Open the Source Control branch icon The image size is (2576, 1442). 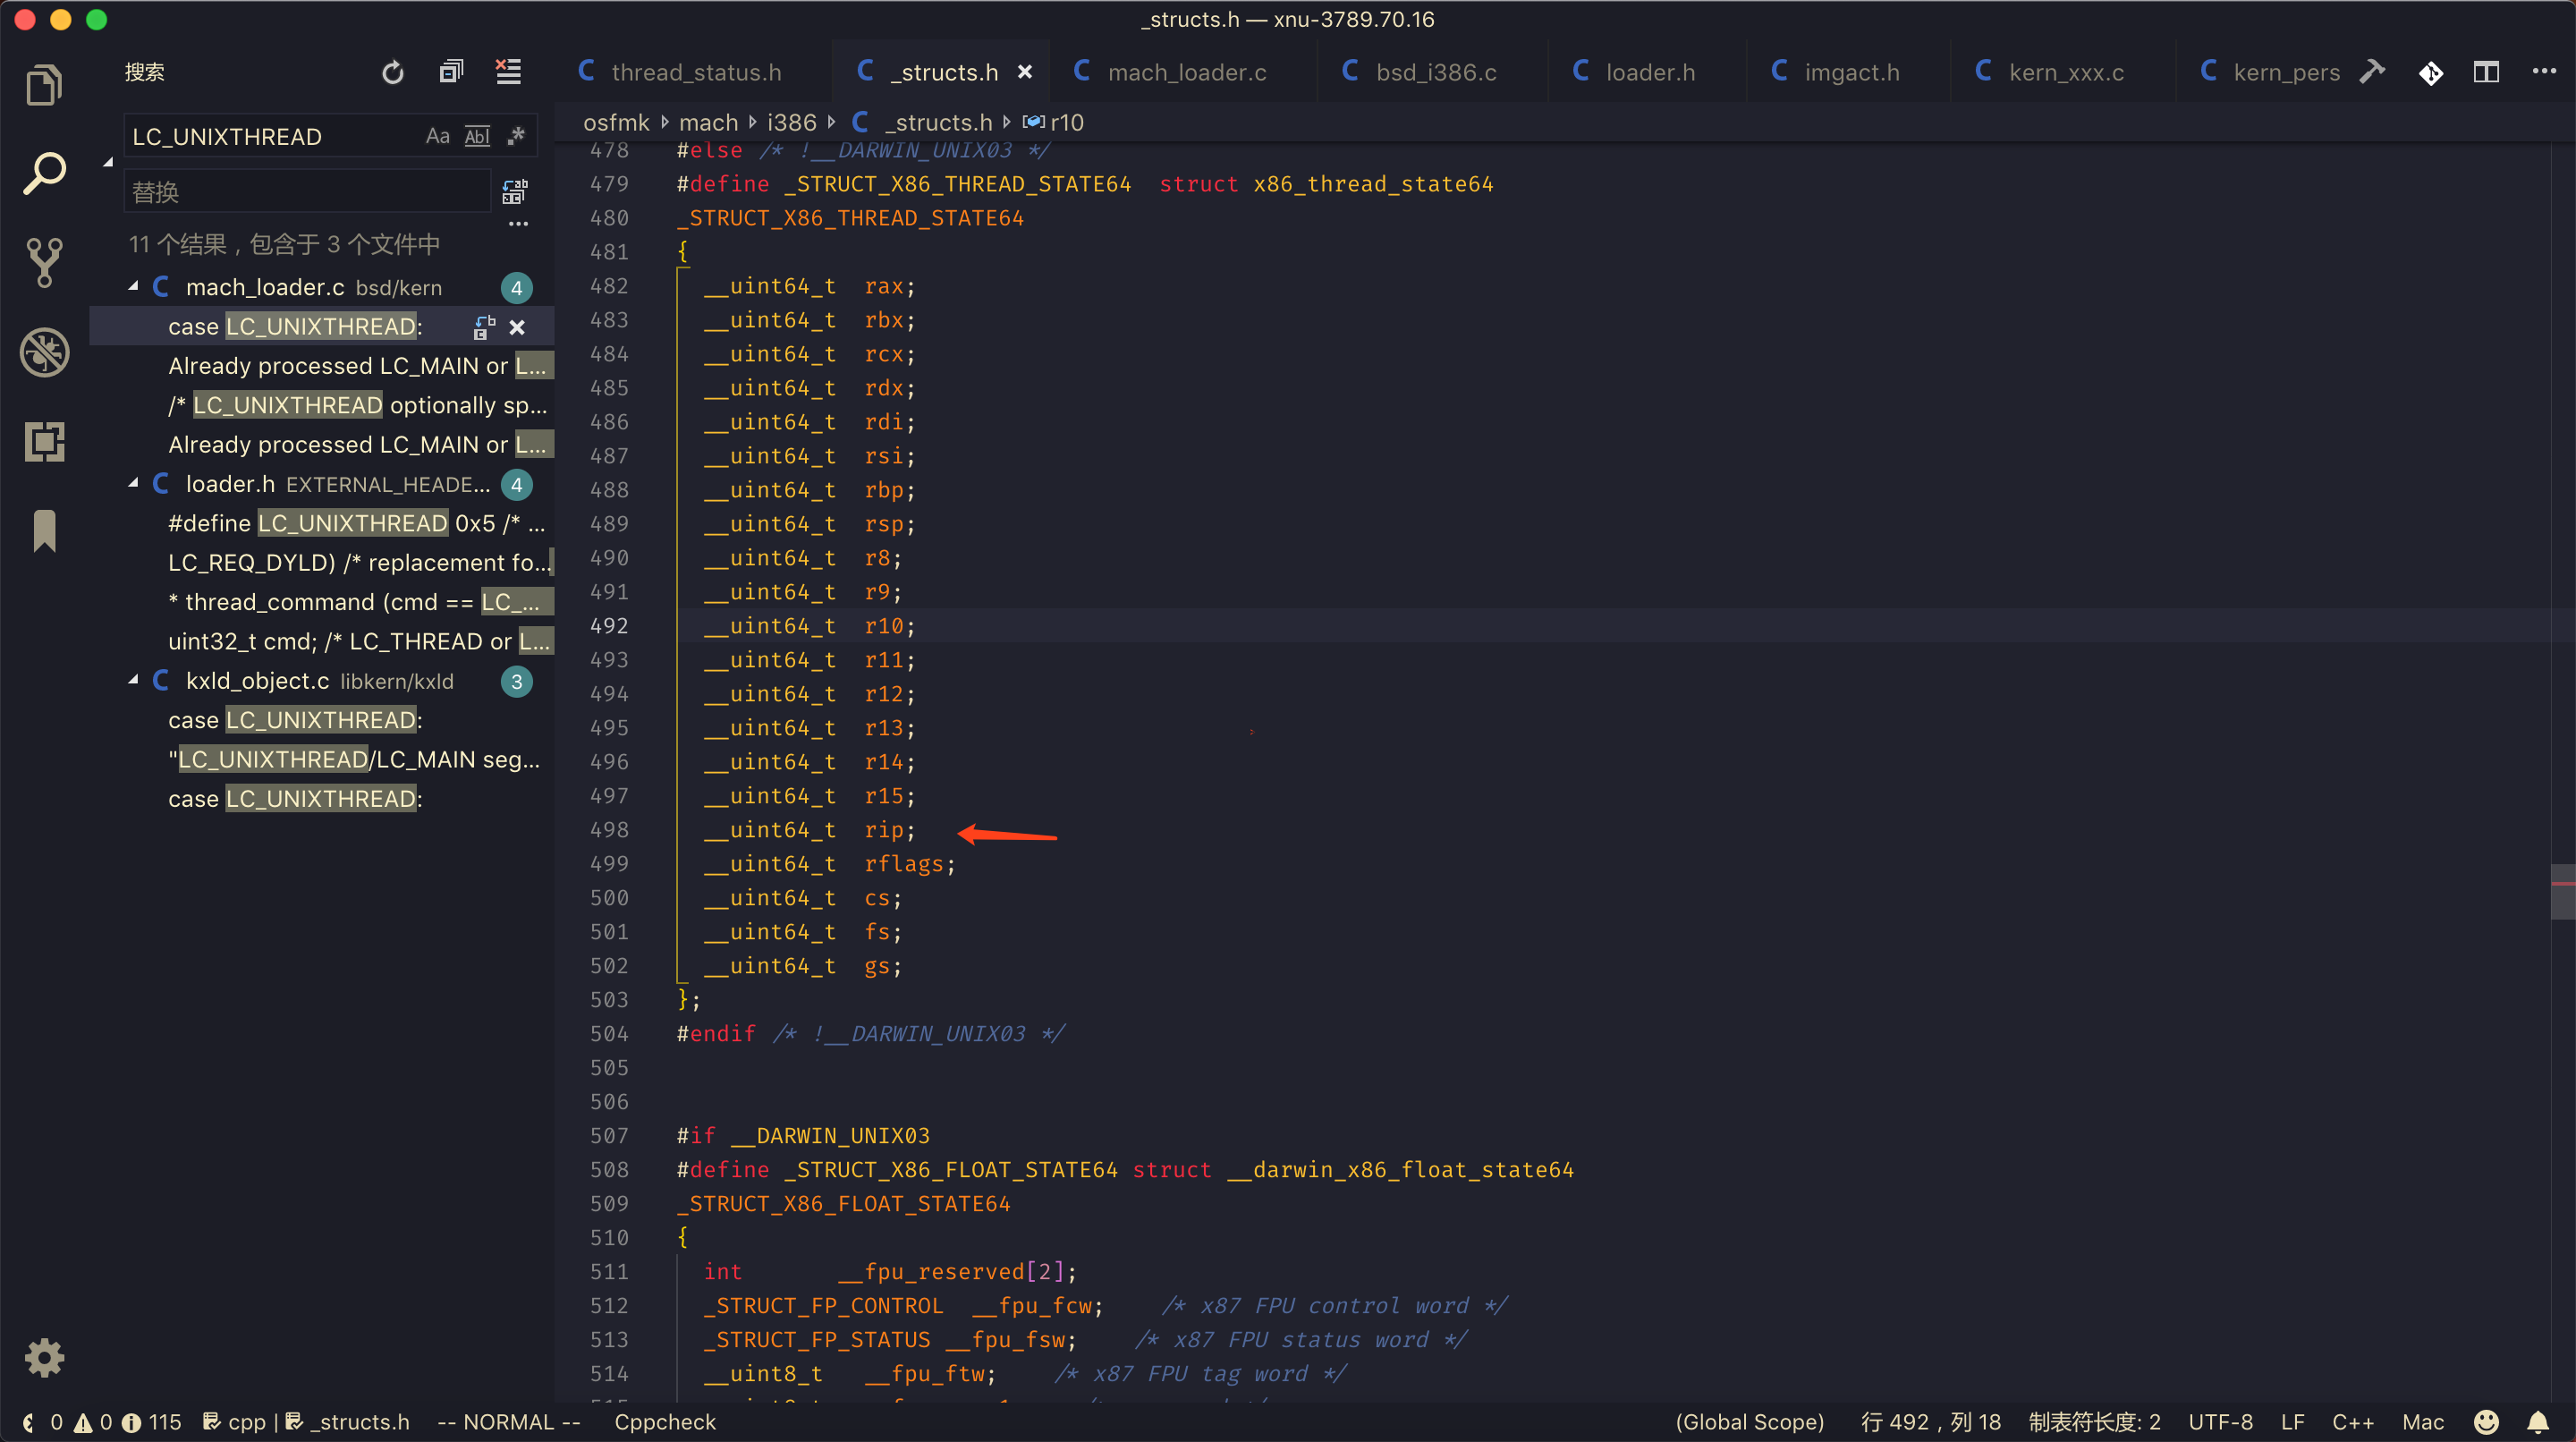click(44, 262)
